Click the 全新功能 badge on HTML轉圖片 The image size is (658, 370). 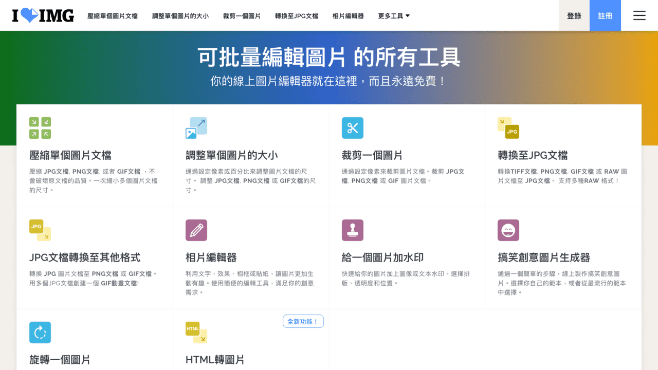(x=303, y=321)
